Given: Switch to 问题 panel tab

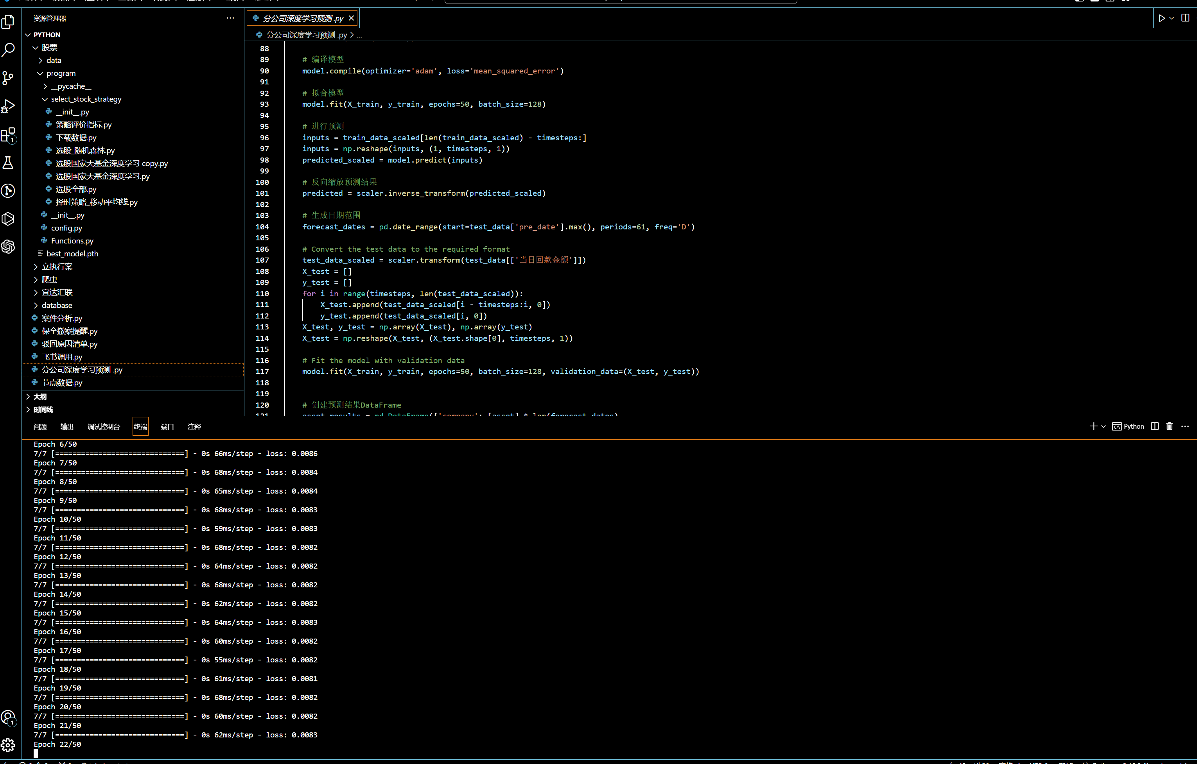Looking at the screenshot, I should (40, 427).
